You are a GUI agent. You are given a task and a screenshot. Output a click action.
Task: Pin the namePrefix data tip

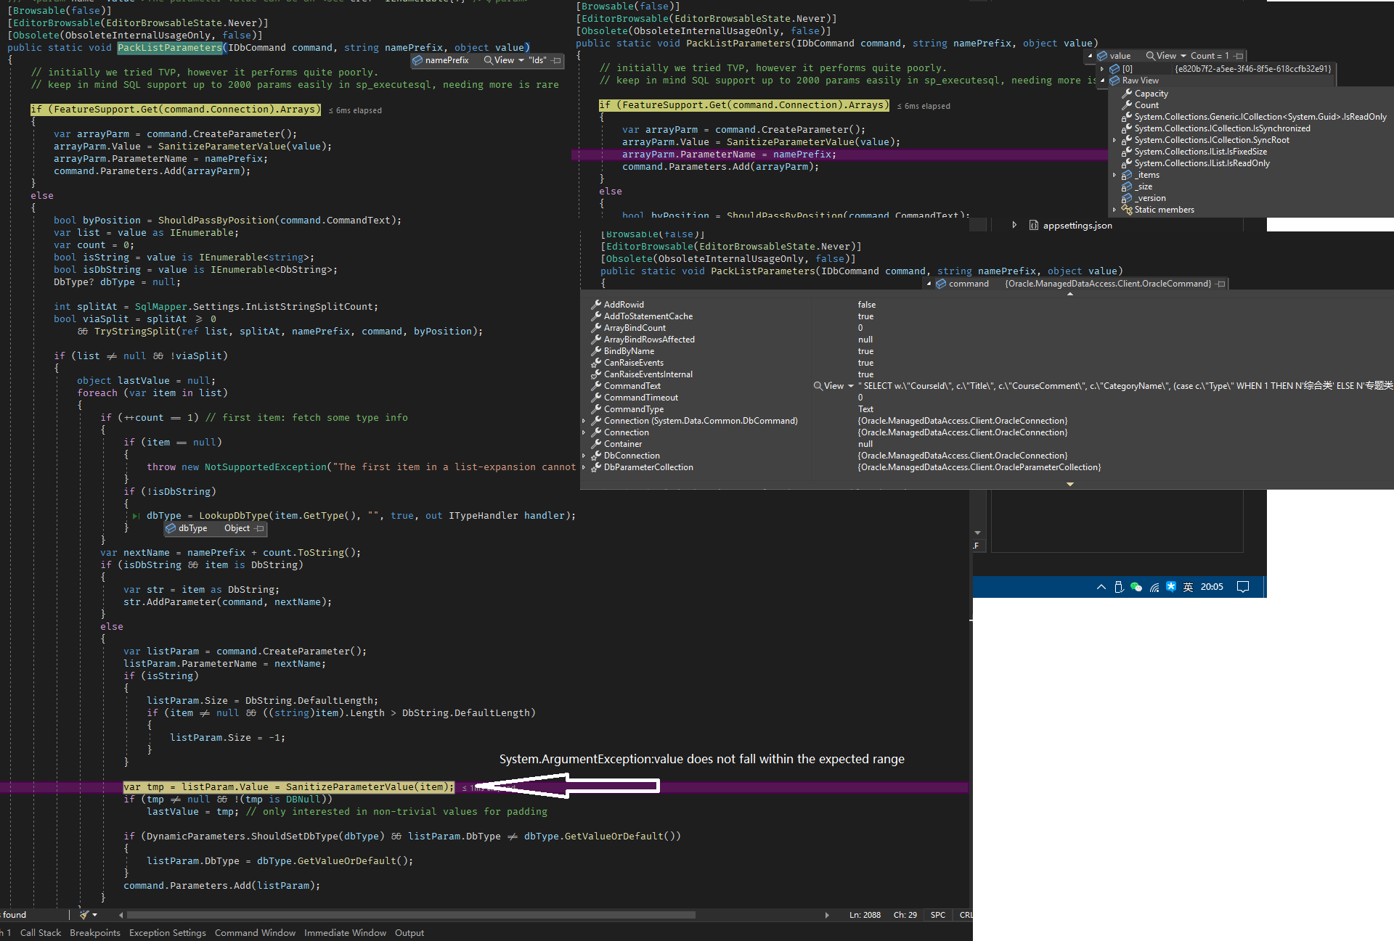557,60
